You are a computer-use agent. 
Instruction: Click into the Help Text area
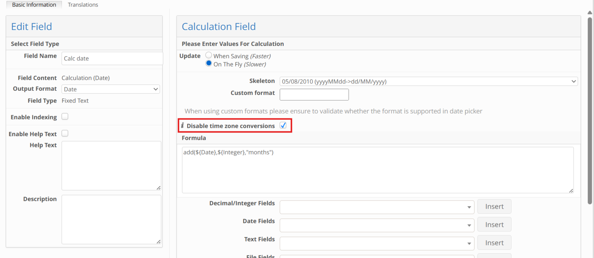click(111, 166)
